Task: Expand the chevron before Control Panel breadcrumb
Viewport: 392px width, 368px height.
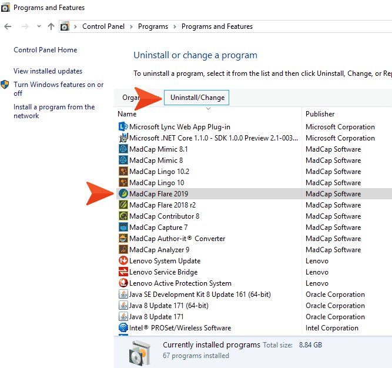Action: click(75, 26)
